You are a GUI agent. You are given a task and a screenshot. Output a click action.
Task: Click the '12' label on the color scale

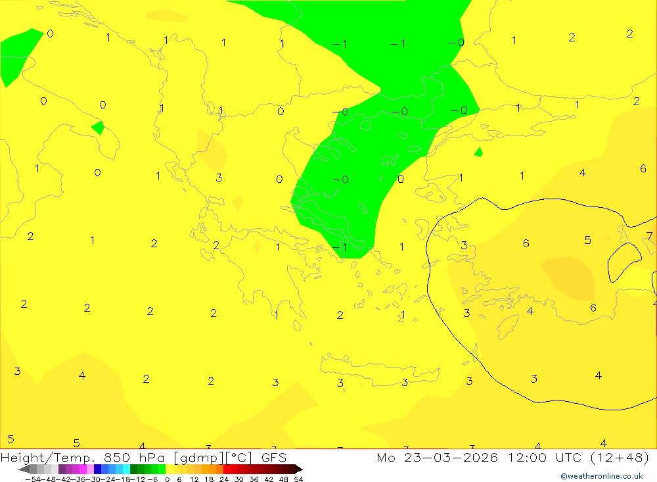tap(194, 479)
